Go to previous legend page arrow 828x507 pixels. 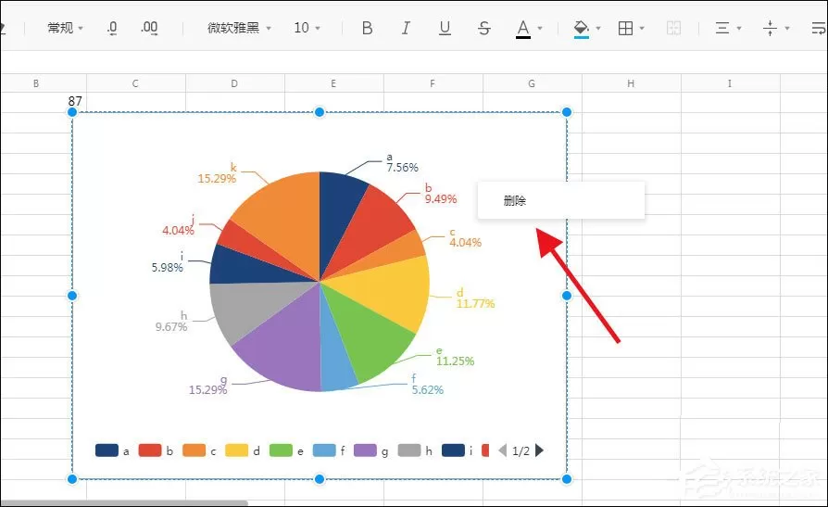[503, 450]
